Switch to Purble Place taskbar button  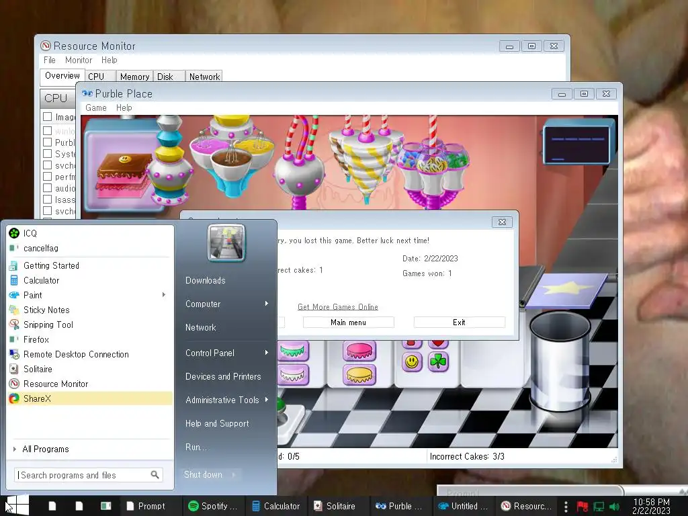click(400, 506)
